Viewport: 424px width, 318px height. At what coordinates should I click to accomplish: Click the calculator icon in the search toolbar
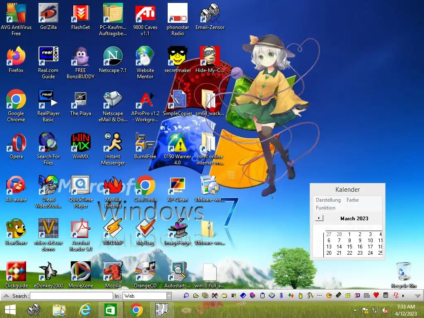[386, 295]
